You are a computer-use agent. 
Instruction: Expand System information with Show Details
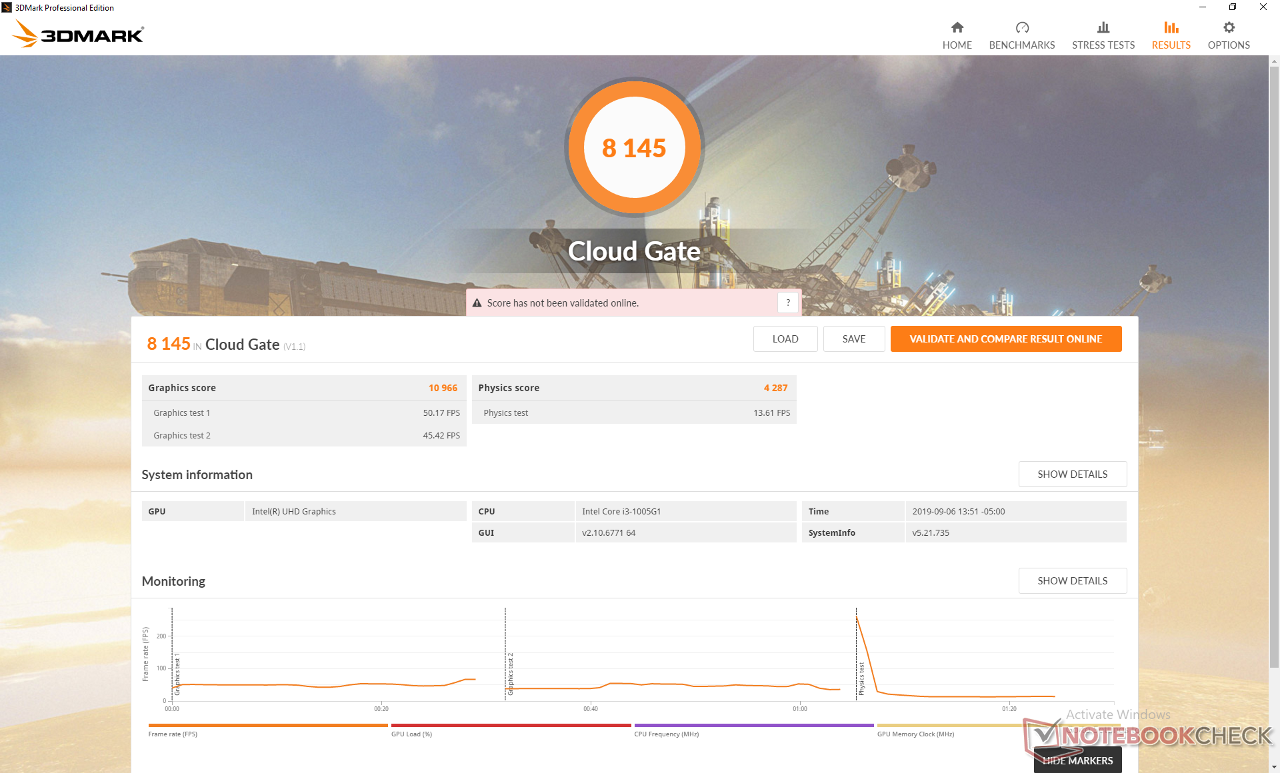pyautogui.click(x=1072, y=474)
